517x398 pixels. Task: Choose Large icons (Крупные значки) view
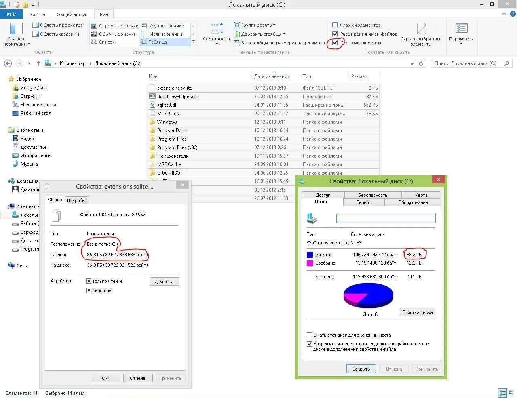coord(163,26)
